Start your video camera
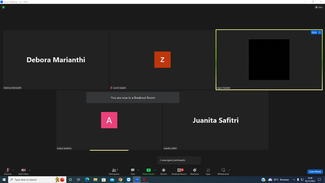325x183 pixels. (23, 171)
